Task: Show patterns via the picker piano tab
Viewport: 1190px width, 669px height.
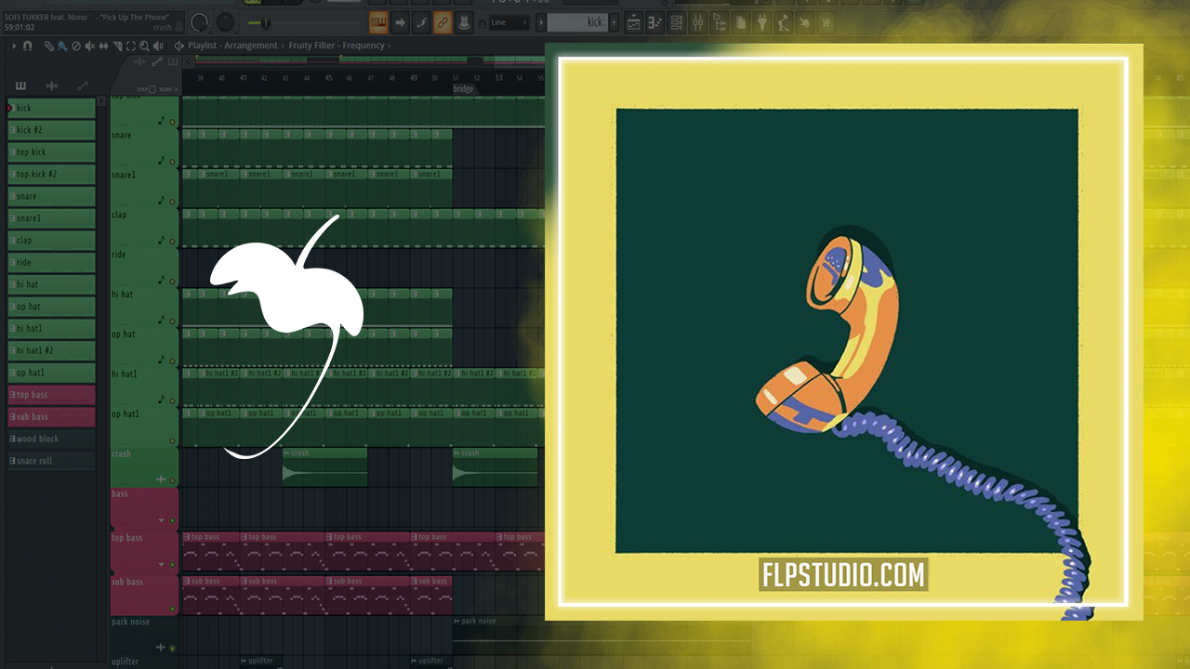Action: click(x=21, y=85)
